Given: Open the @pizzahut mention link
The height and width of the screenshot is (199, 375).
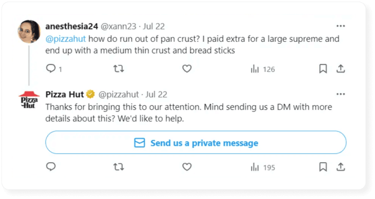Looking at the screenshot, I should coord(66,39).
